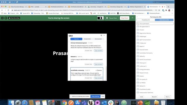Switch to the Webinar Registration browser tab
Image resolution: width=187 pixels, height=105 pixels.
(136, 7)
